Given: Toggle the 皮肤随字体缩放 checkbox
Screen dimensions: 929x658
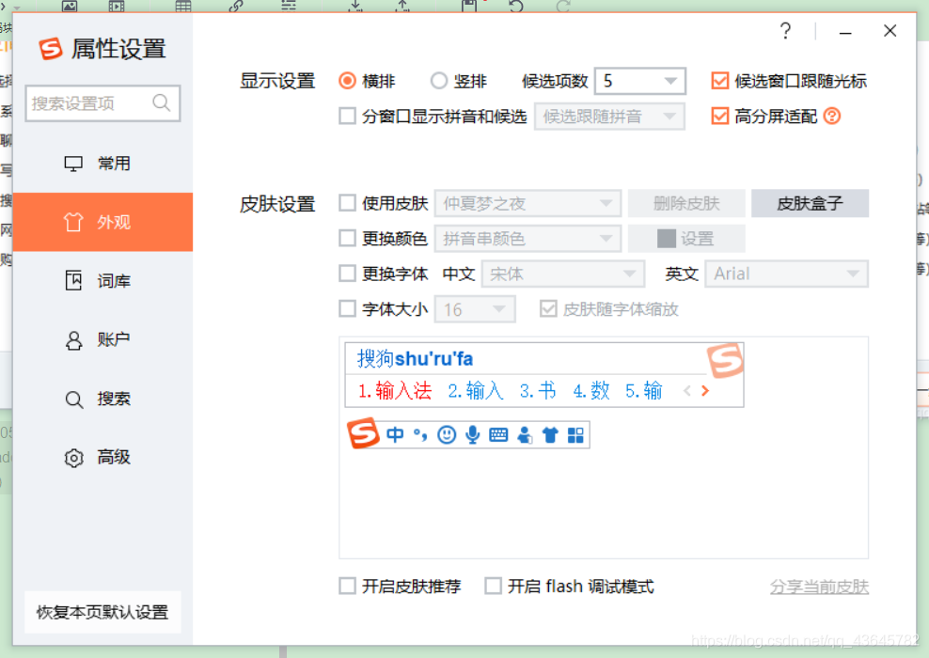Looking at the screenshot, I should click(x=548, y=308).
